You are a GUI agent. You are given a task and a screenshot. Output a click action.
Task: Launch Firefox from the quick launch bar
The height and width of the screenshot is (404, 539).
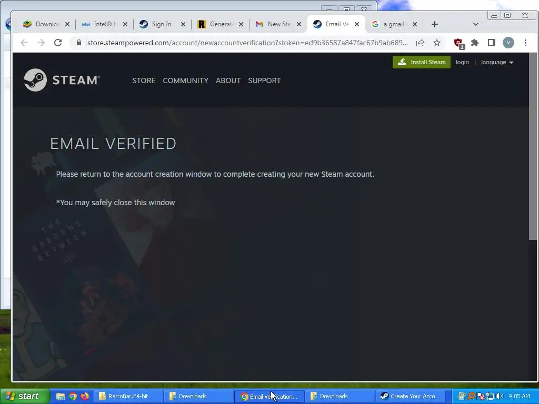pos(85,396)
